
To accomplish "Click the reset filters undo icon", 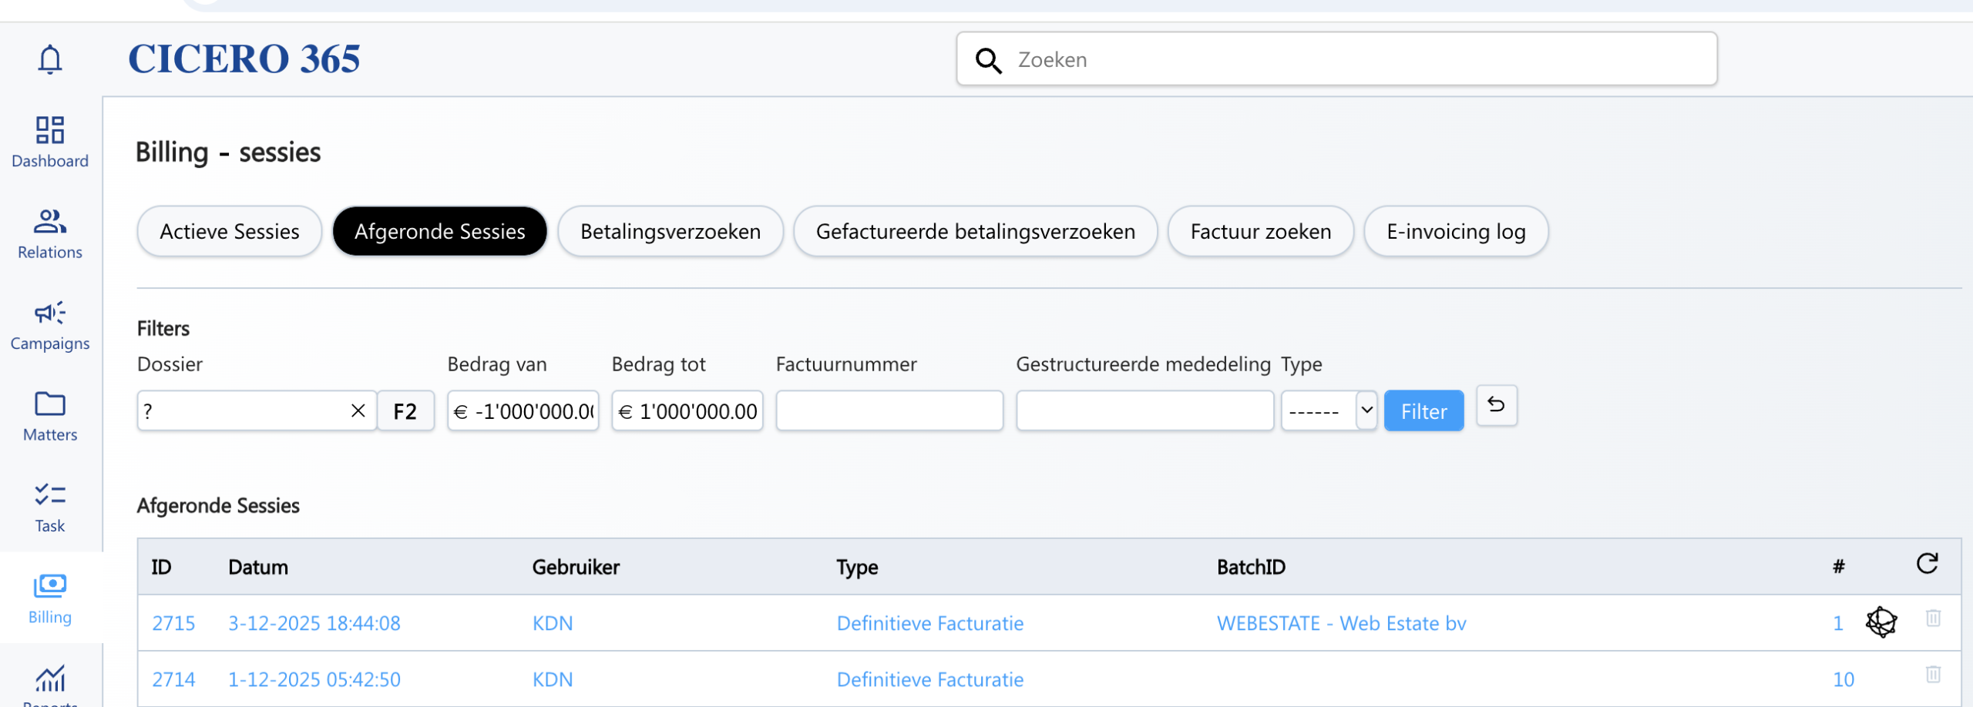I will coord(1496,406).
